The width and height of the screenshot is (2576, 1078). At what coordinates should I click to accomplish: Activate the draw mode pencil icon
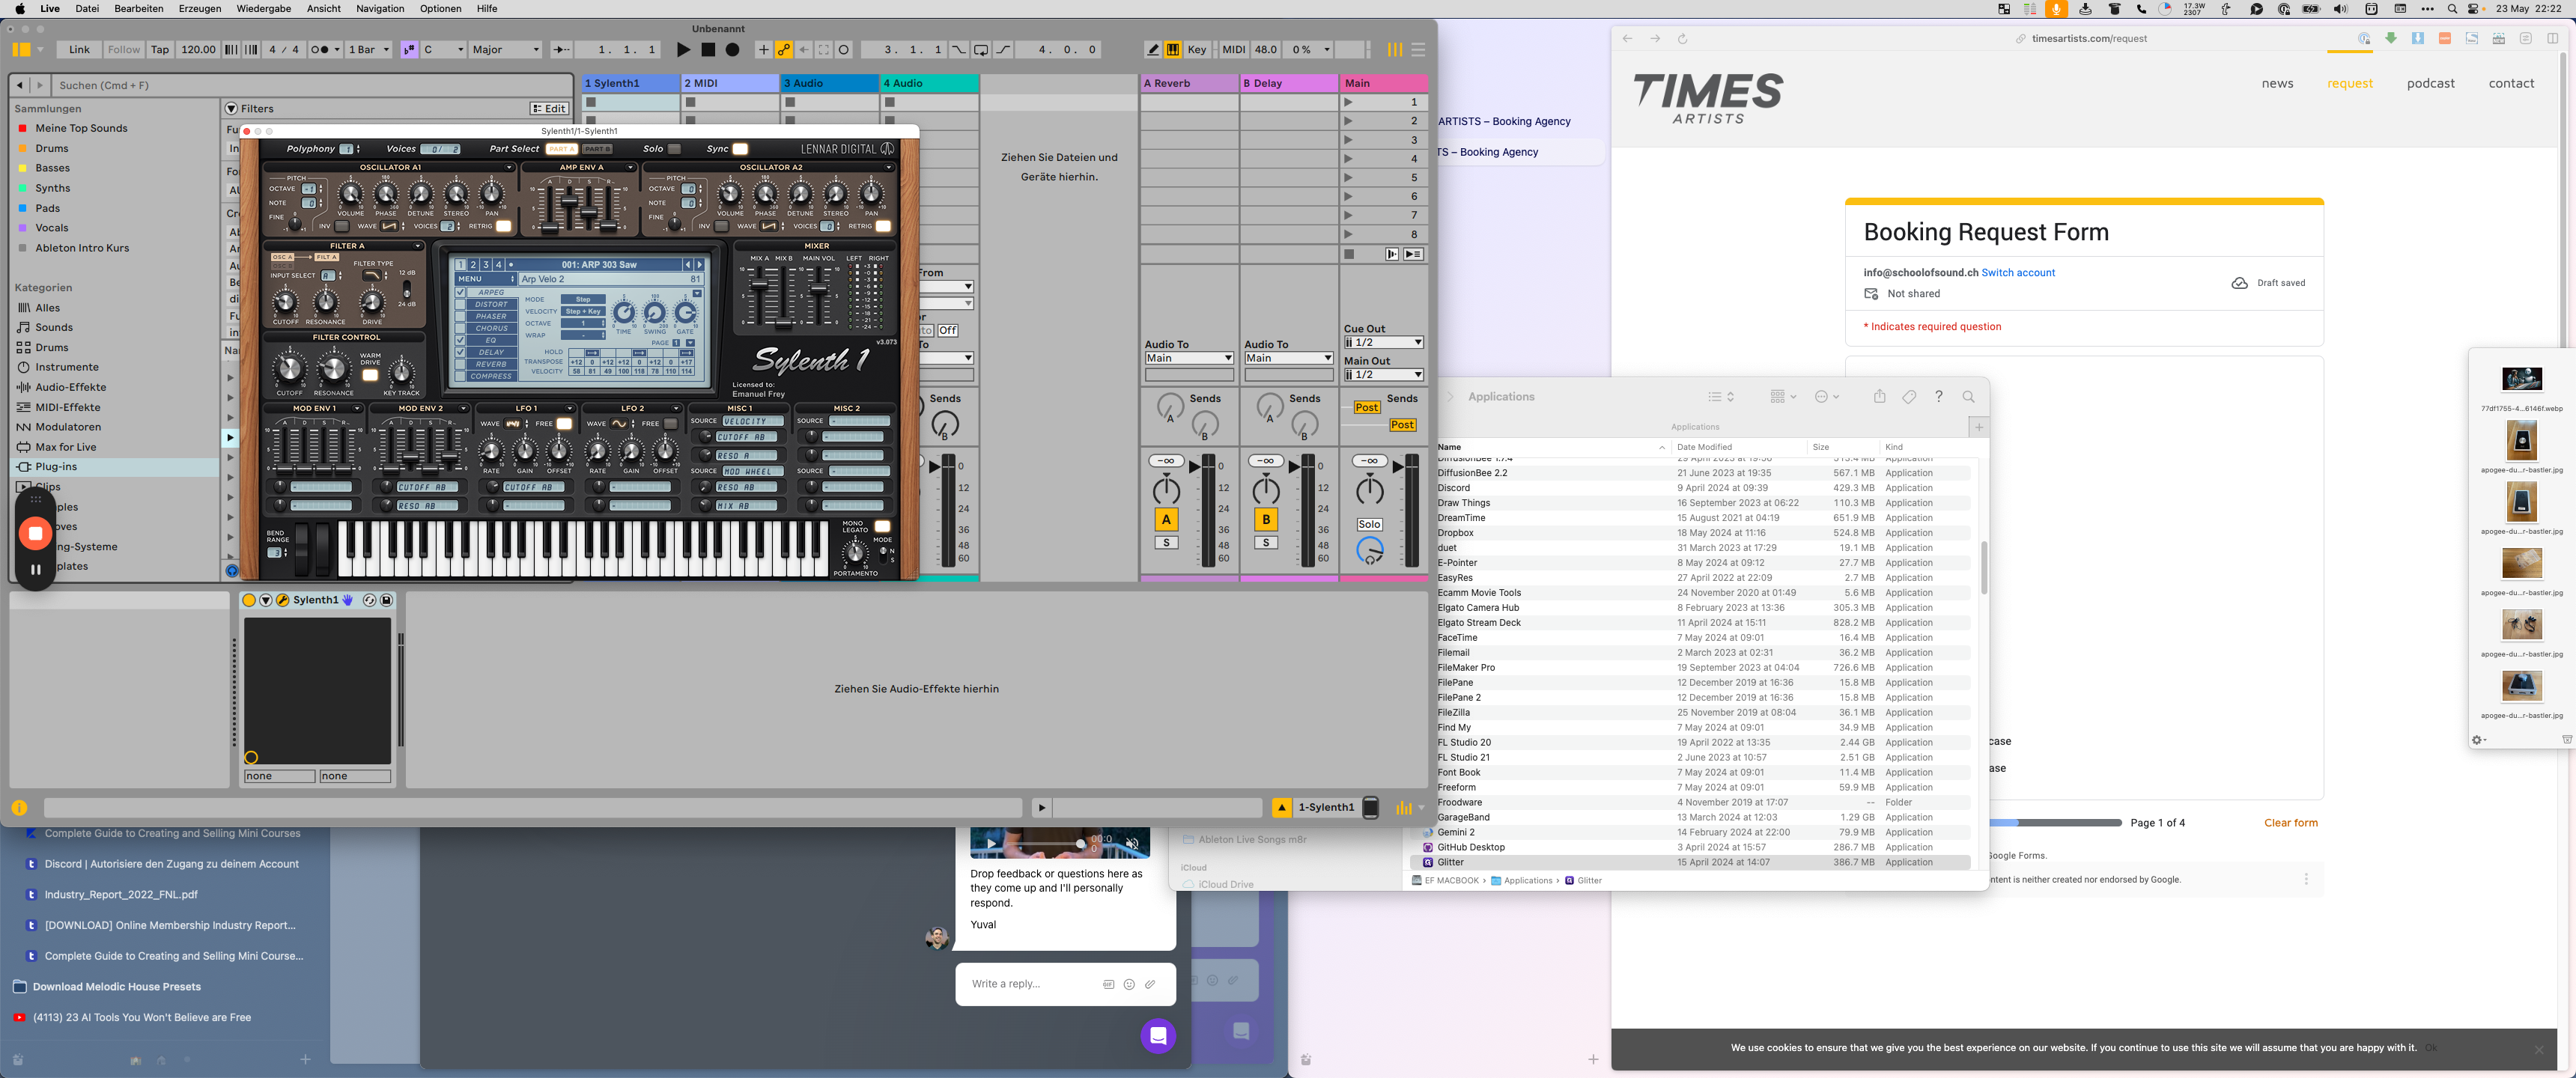point(1153,49)
